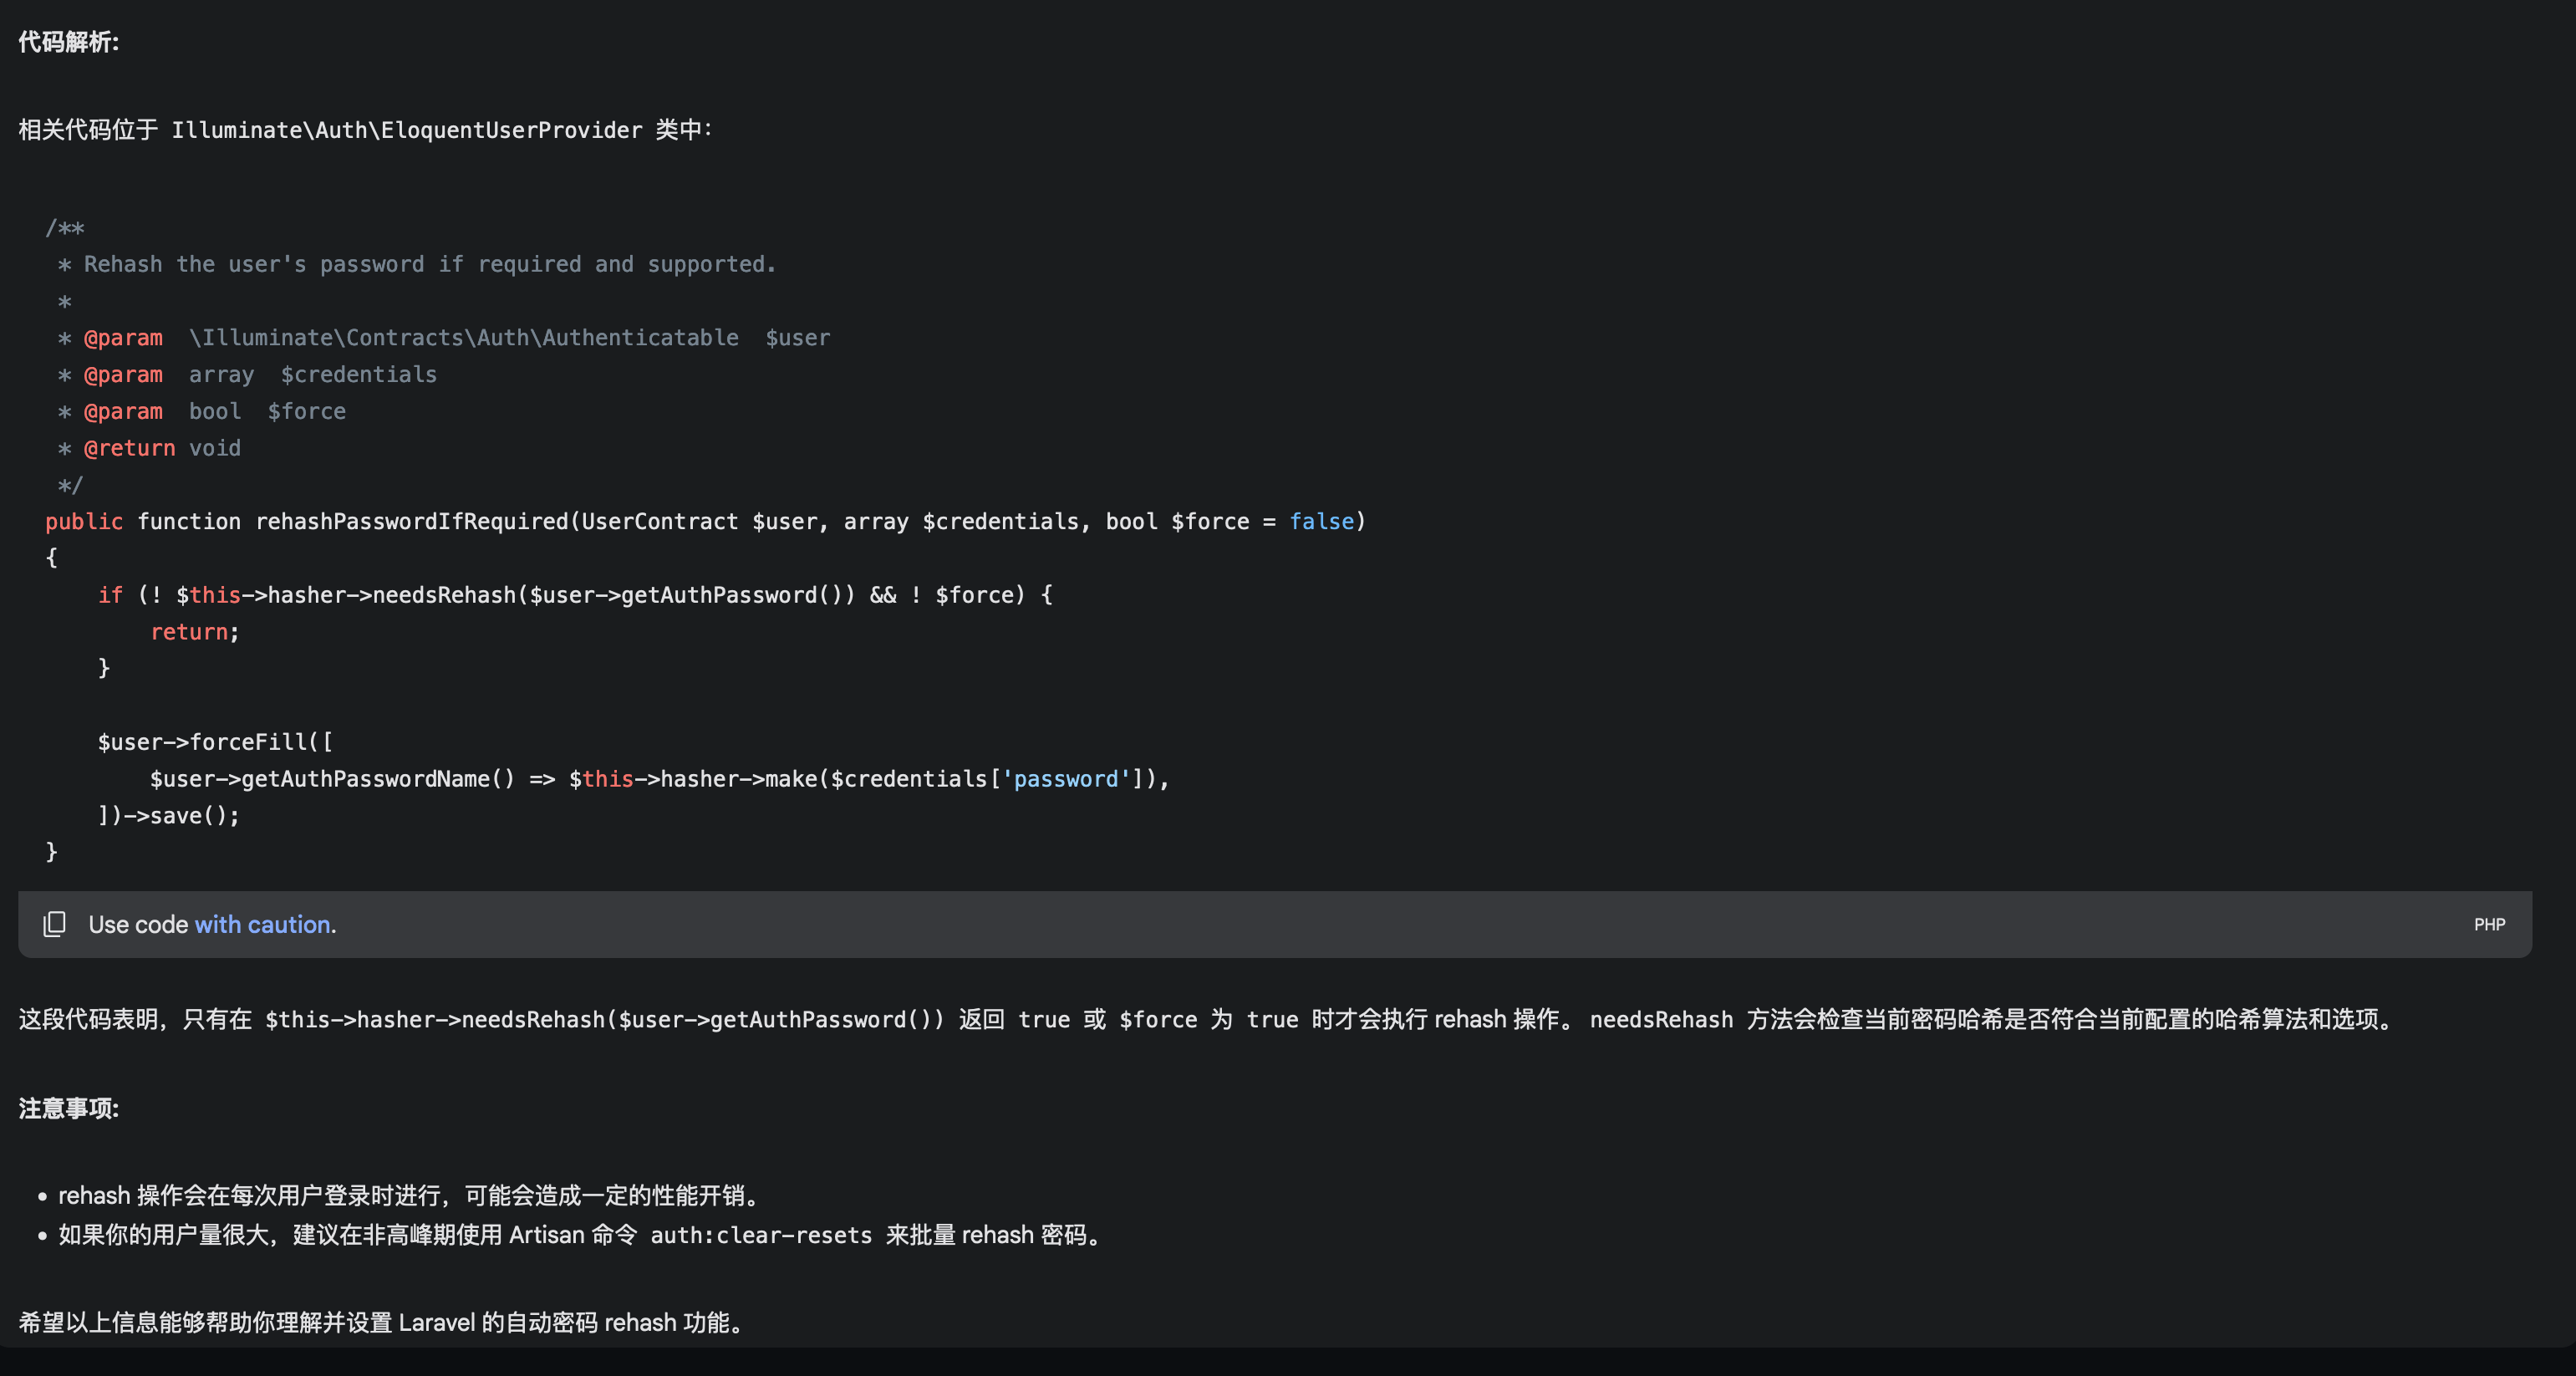Viewport: 2576px width, 1376px height.
Task: Click the "Use code" text
Action: tap(138, 925)
